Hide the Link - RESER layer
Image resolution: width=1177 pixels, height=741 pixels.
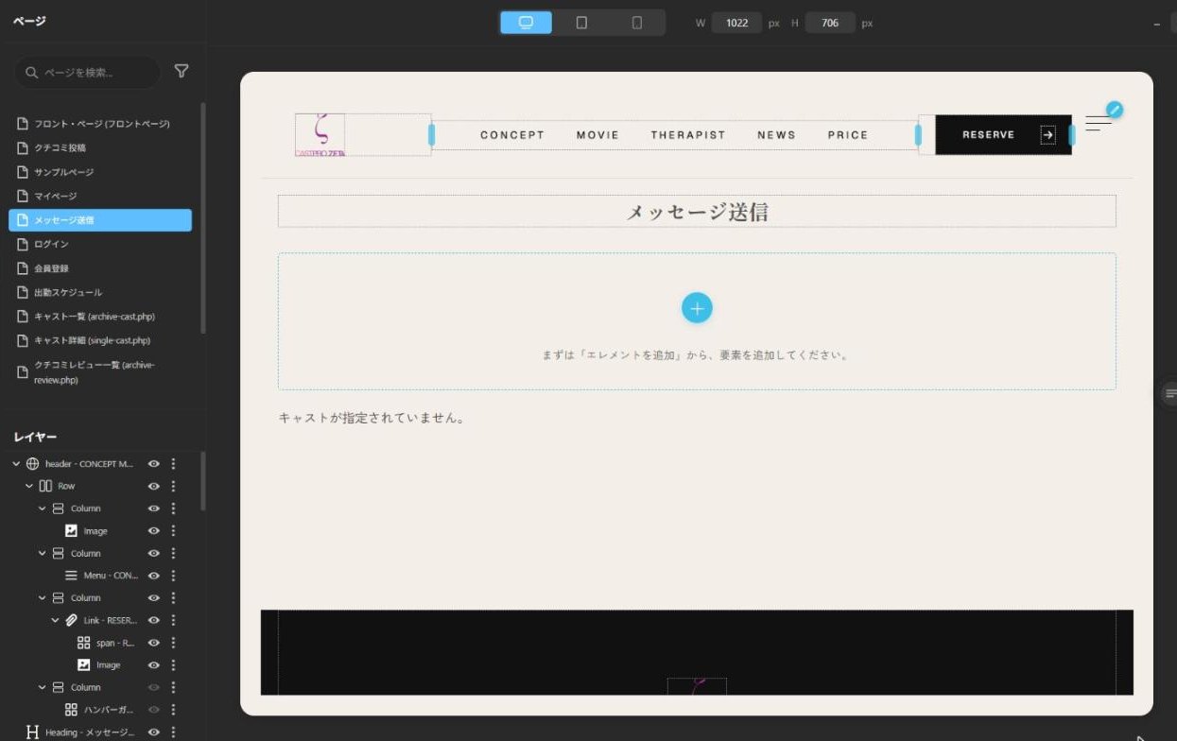pyautogui.click(x=154, y=621)
